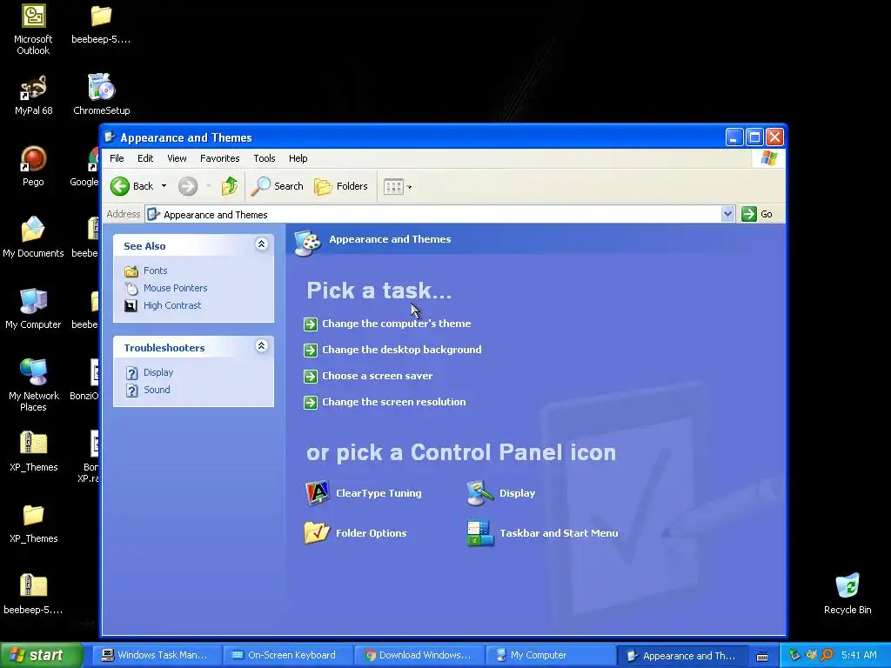Open the Tools menu
The width and height of the screenshot is (891, 668).
click(x=265, y=158)
